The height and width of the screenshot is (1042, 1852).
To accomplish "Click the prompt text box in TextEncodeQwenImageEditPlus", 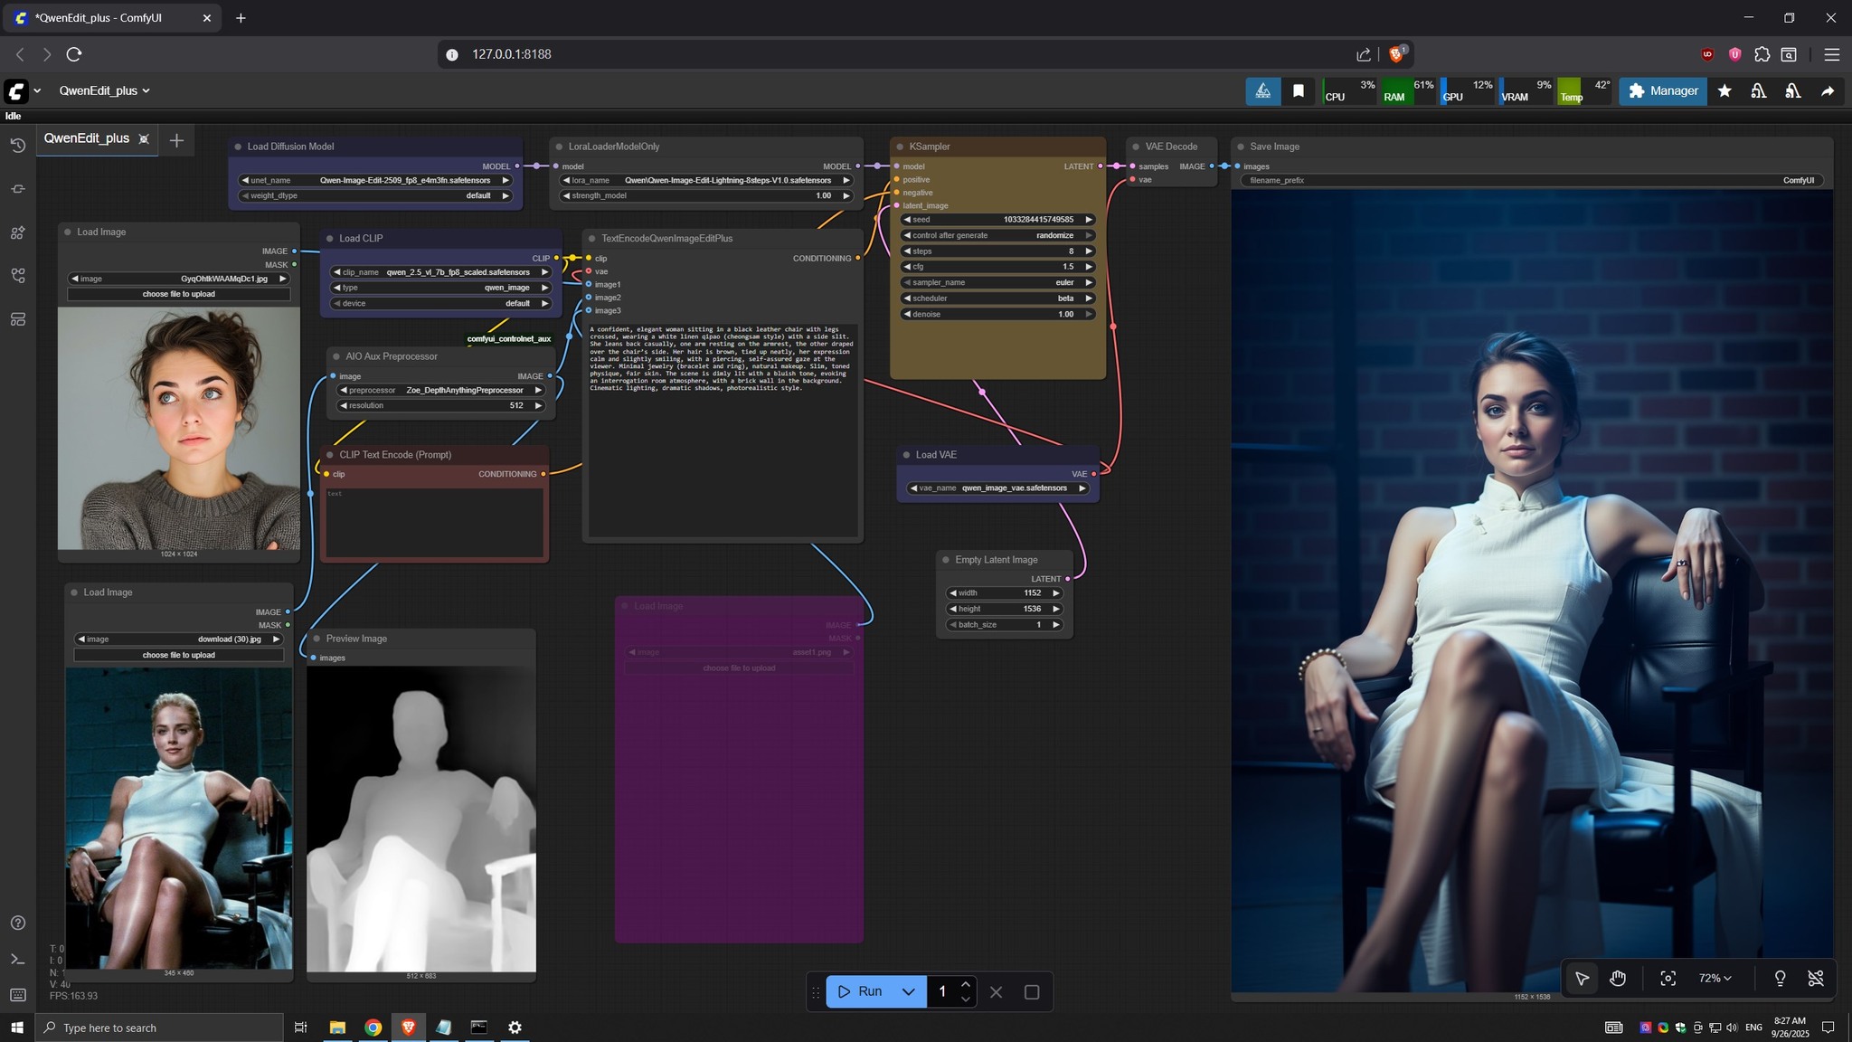I will click(723, 430).
